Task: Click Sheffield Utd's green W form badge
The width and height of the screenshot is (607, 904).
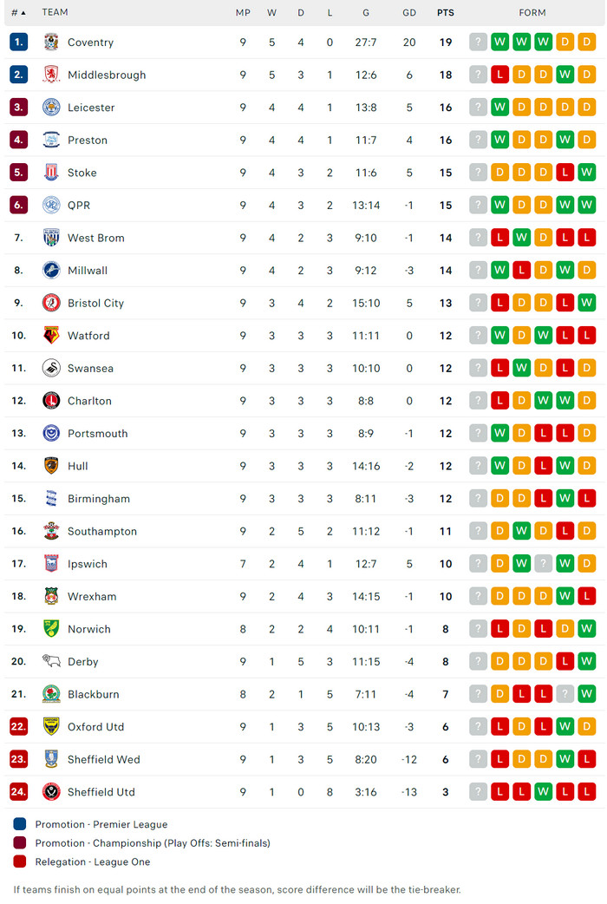Action: tap(543, 792)
